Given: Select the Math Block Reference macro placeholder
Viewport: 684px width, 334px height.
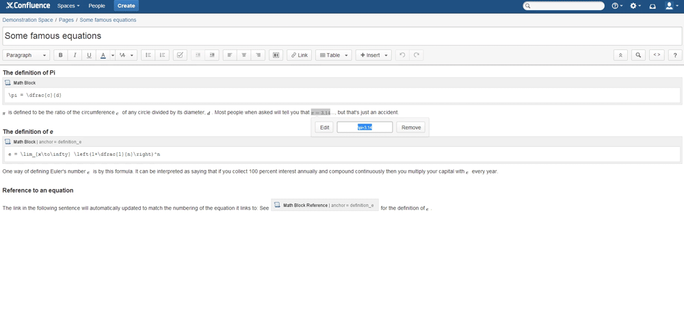Looking at the screenshot, I should [324, 205].
